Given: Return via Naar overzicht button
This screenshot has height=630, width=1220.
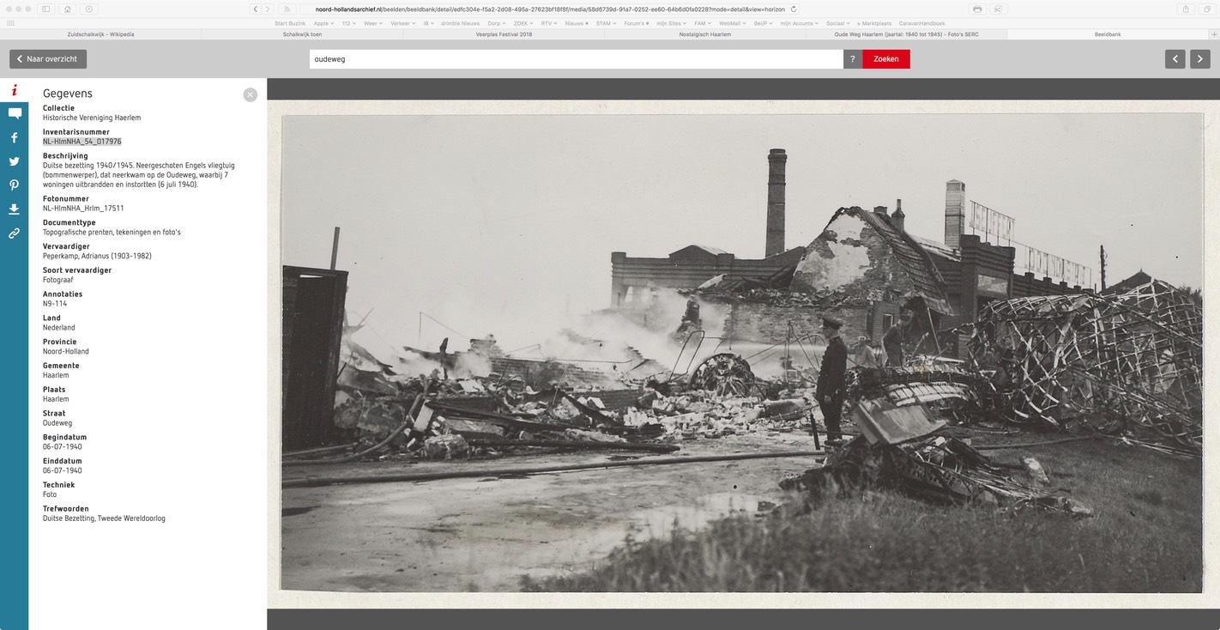Looking at the screenshot, I should tap(48, 59).
